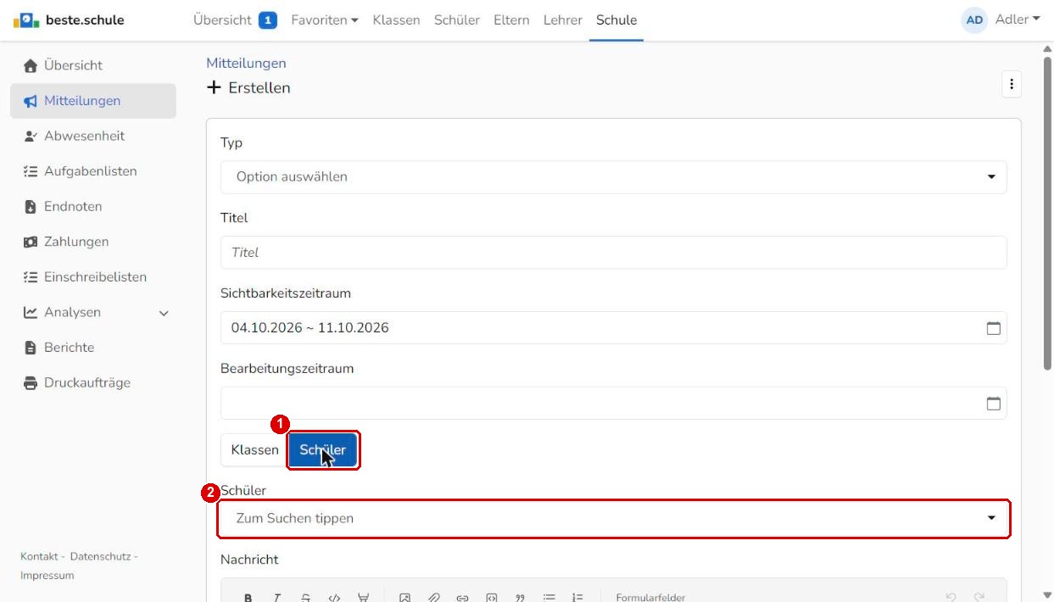Switch to the Eltern tab
Screen dimensions: 1054x602
[x=511, y=20]
